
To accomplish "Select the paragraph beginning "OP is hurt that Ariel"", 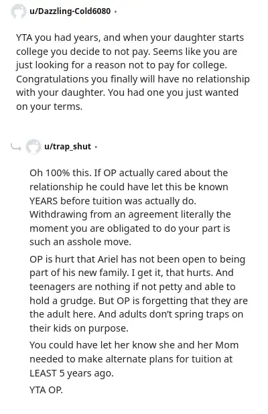I will [x=139, y=293].
